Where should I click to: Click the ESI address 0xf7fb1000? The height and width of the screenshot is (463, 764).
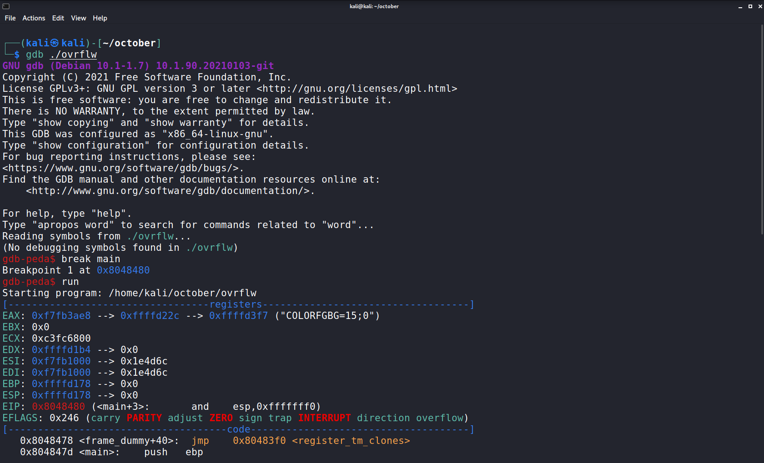tap(61, 361)
